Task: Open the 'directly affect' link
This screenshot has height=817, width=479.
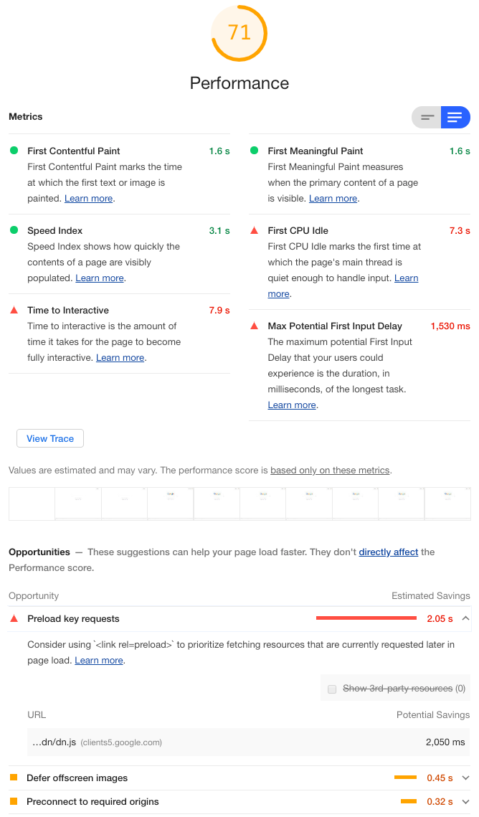Action: [388, 552]
